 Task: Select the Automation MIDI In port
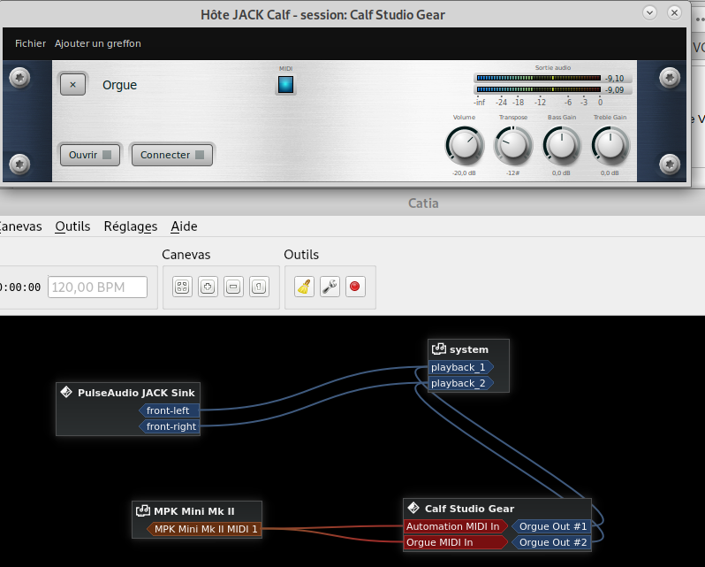tap(456, 526)
